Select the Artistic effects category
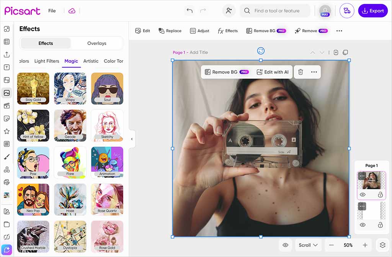 coord(91,61)
